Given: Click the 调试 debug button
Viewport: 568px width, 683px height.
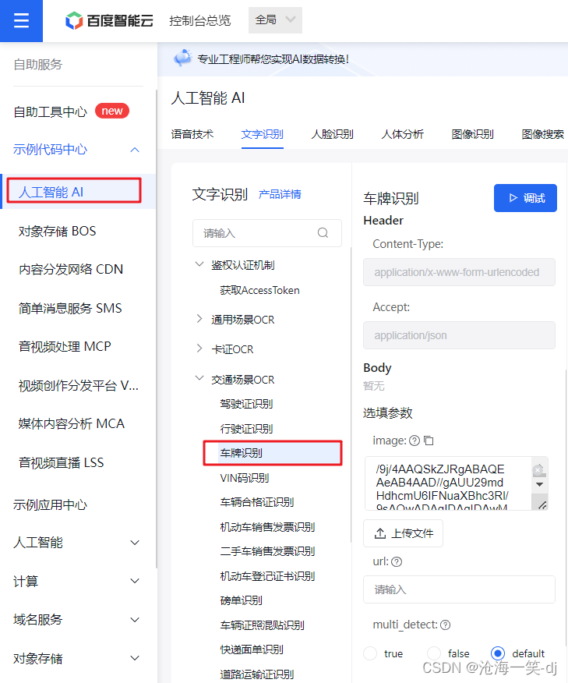Looking at the screenshot, I should [x=525, y=198].
